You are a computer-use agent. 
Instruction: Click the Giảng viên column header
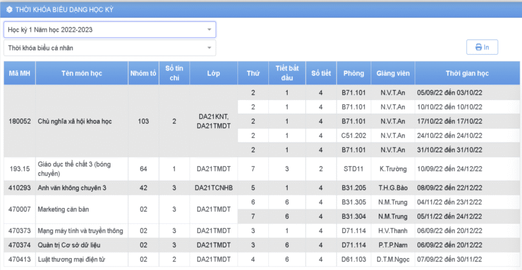tap(393, 73)
